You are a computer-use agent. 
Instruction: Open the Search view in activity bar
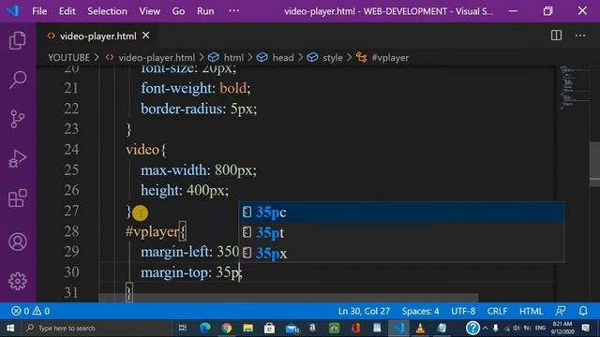[x=18, y=80]
